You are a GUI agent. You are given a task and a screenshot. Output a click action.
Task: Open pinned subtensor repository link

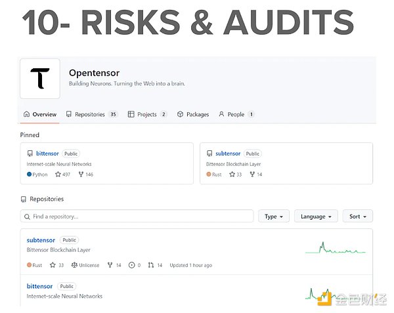coord(228,154)
